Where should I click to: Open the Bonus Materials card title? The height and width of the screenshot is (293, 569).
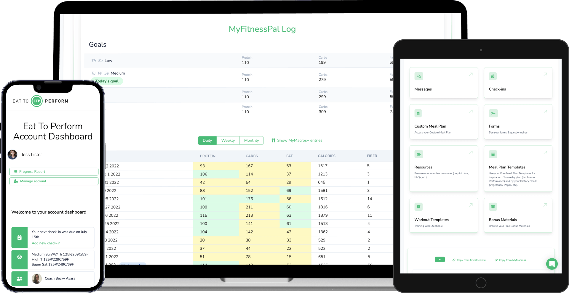click(x=503, y=220)
